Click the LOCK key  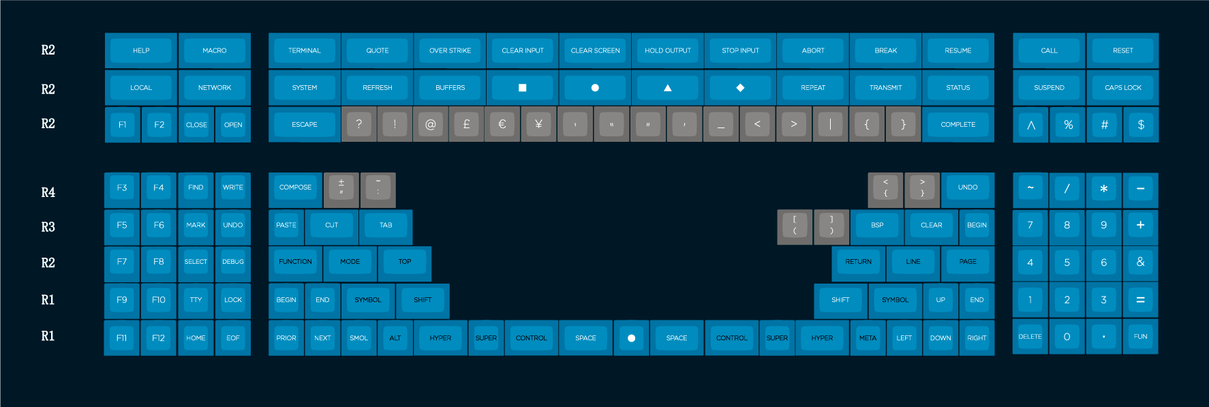233,300
